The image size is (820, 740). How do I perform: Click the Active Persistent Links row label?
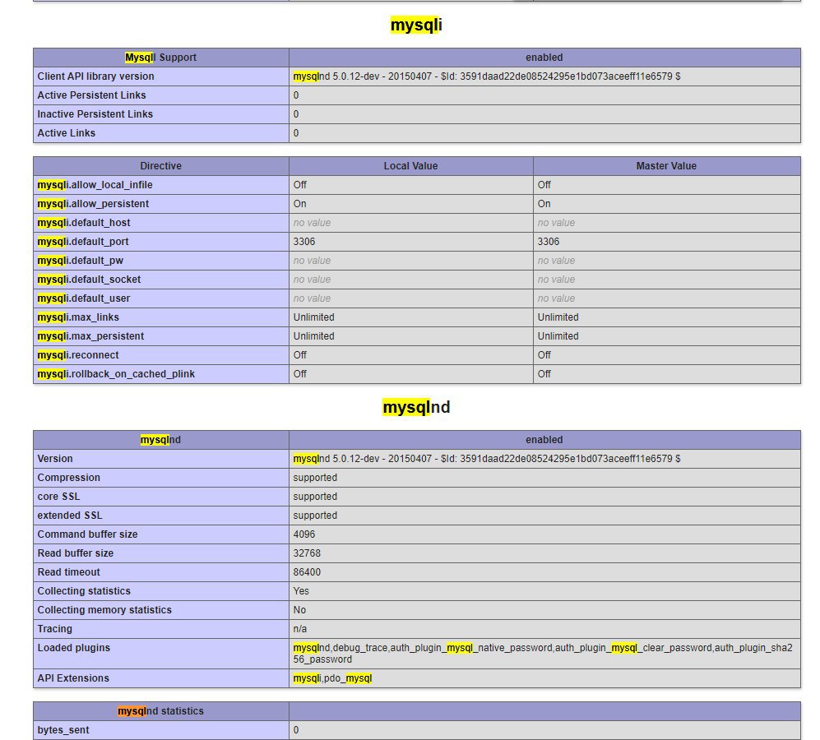91,95
